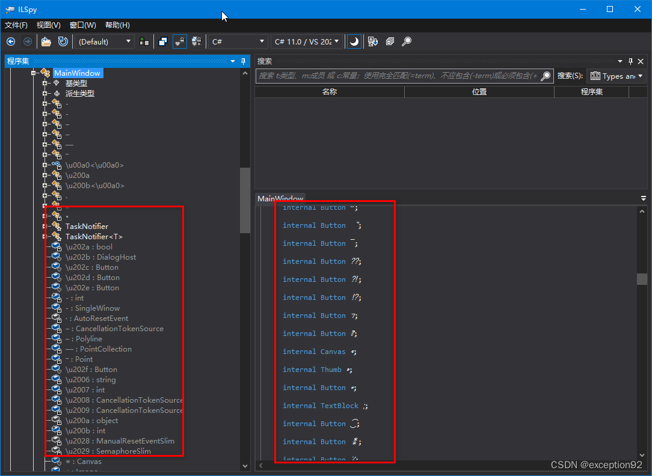Open the document tab list dropdown
The width and height of the screenshot is (652, 476).
[x=643, y=198]
